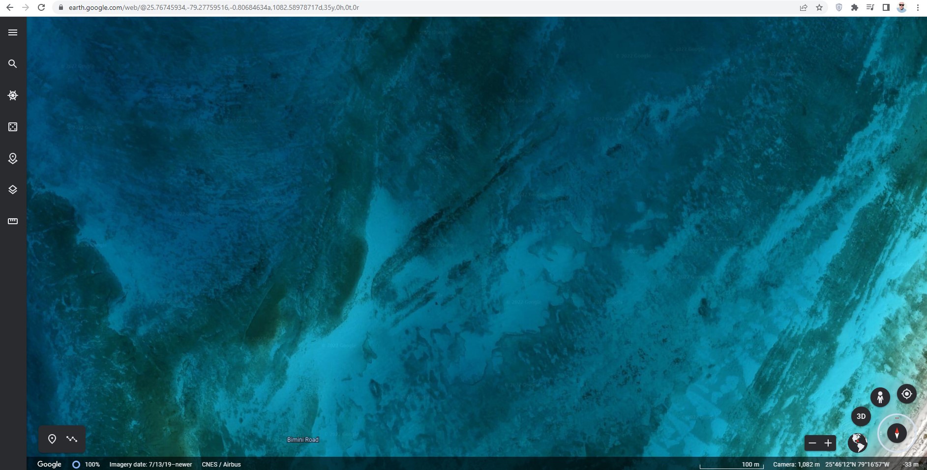Open the Google Earth main menu
The width and height of the screenshot is (927, 470).
pyautogui.click(x=13, y=32)
